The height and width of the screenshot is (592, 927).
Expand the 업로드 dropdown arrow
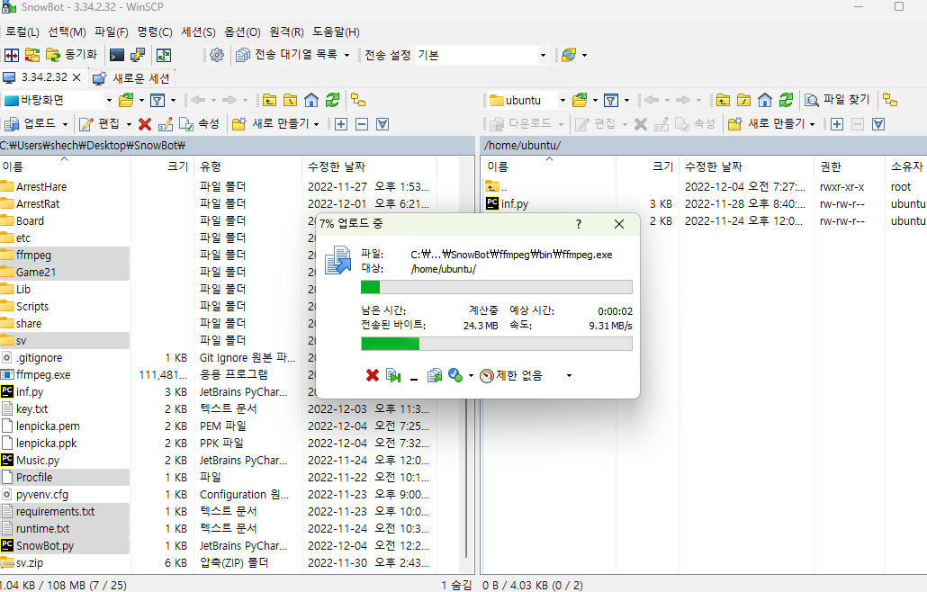tap(65, 124)
